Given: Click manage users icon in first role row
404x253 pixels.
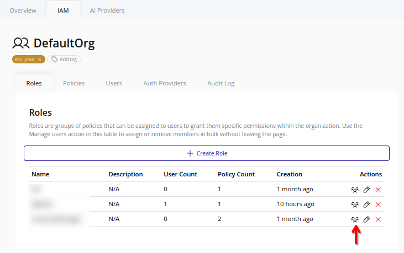Looking at the screenshot, I should point(355,190).
